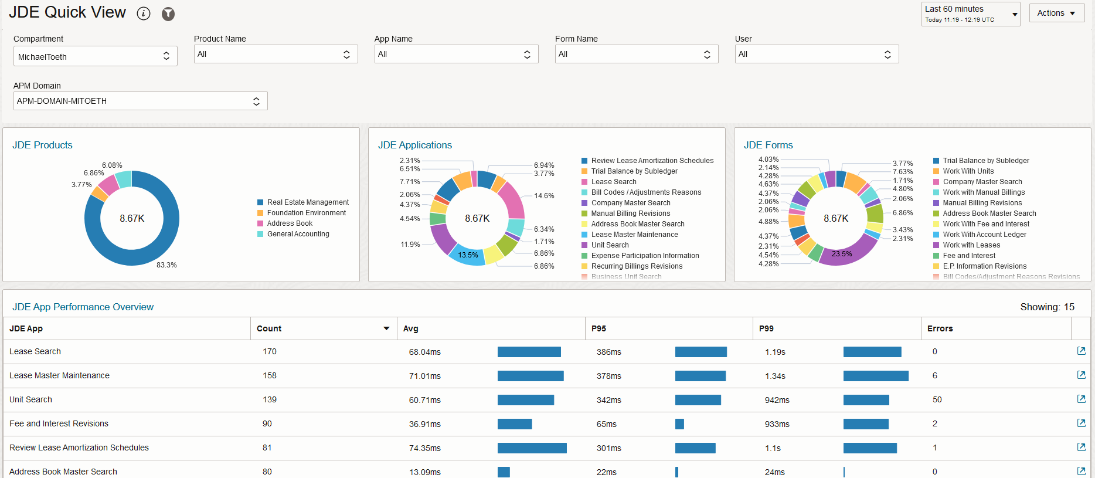Open the Actions menu
This screenshot has height=478, width=1095.
tap(1057, 13)
